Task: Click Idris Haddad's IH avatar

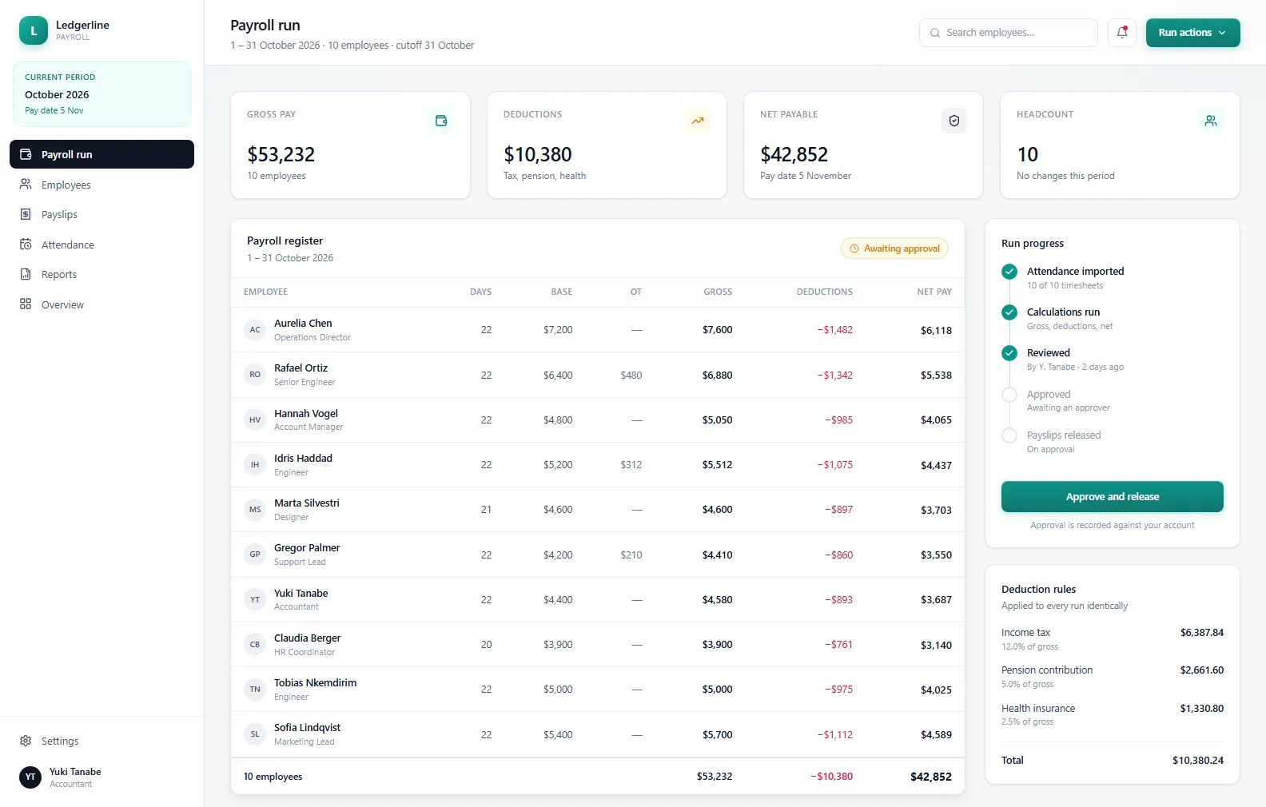Action: 255,464
